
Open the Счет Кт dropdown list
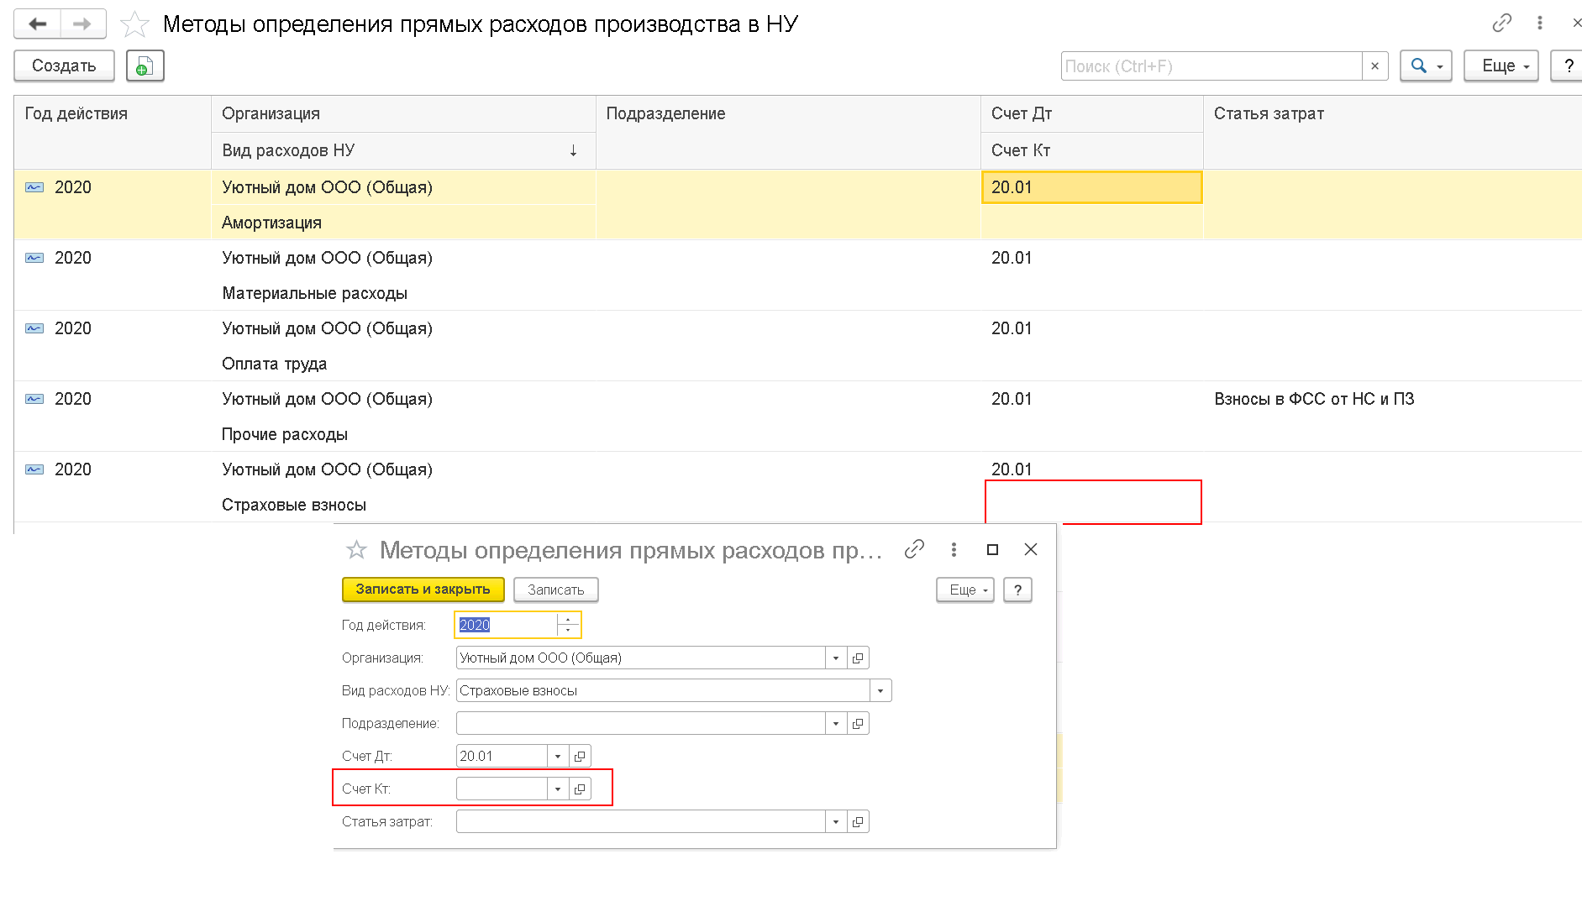[x=558, y=789]
